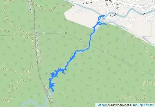Click the southernmost tip of the blue track
The image size is (155, 107).
pyautogui.click(x=53, y=91)
